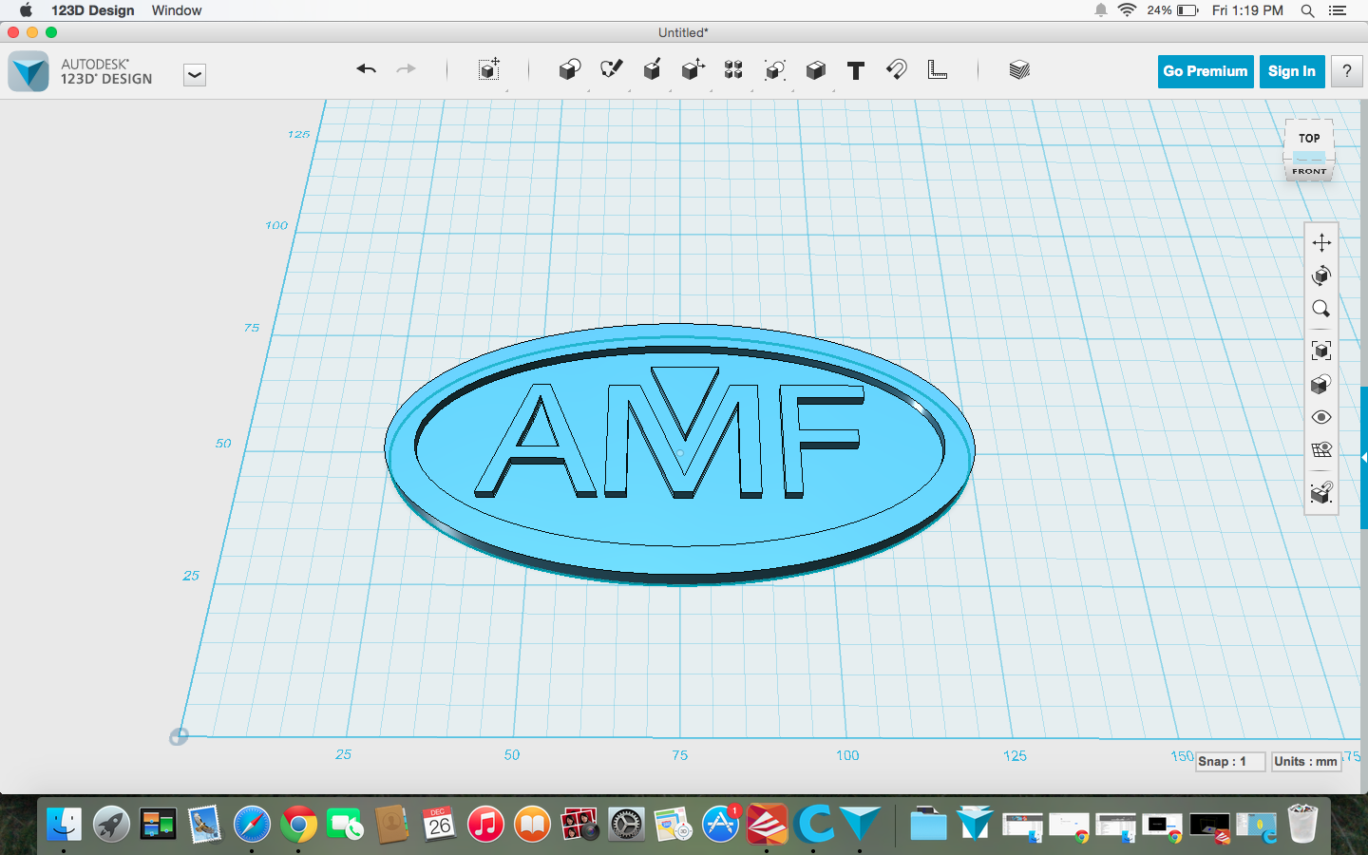Open Calendar from the Dock
Screen dimensions: 1368x855
pos(439,824)
